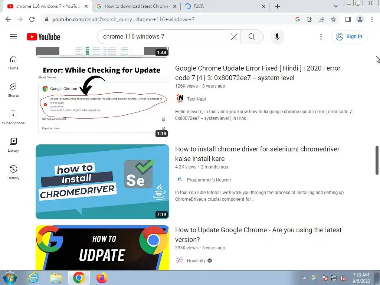Close the F1CR tab
The width and height of the screenshot is (380, 285).
(x=263, y=6)
